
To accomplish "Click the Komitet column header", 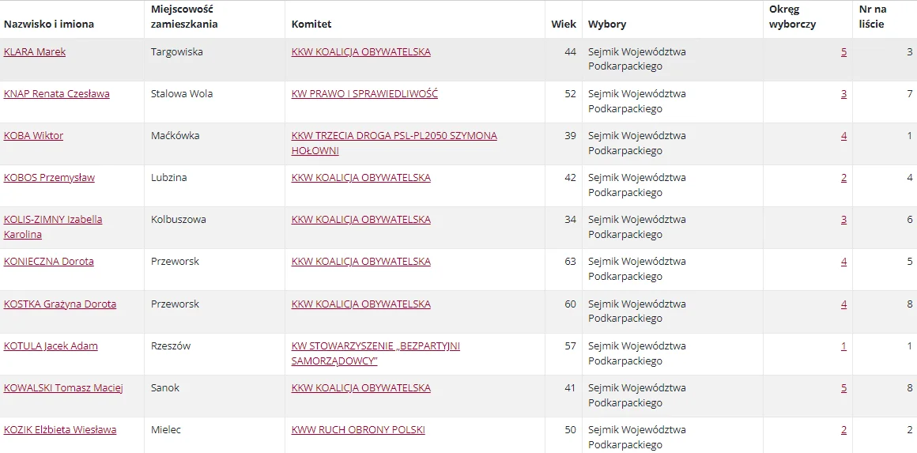I will (311, 25).
